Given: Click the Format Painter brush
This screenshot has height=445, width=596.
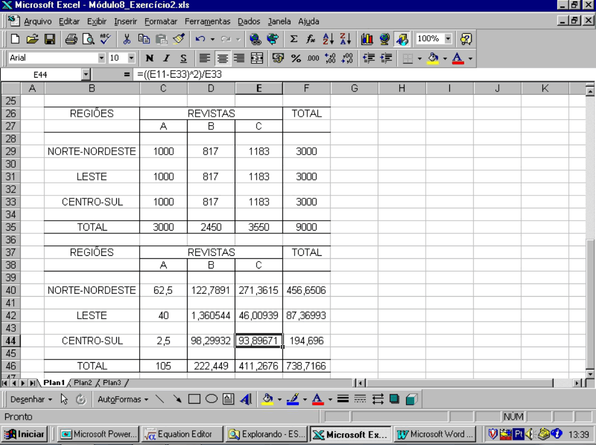Looking at the screenshot, I should pos(178,39).
